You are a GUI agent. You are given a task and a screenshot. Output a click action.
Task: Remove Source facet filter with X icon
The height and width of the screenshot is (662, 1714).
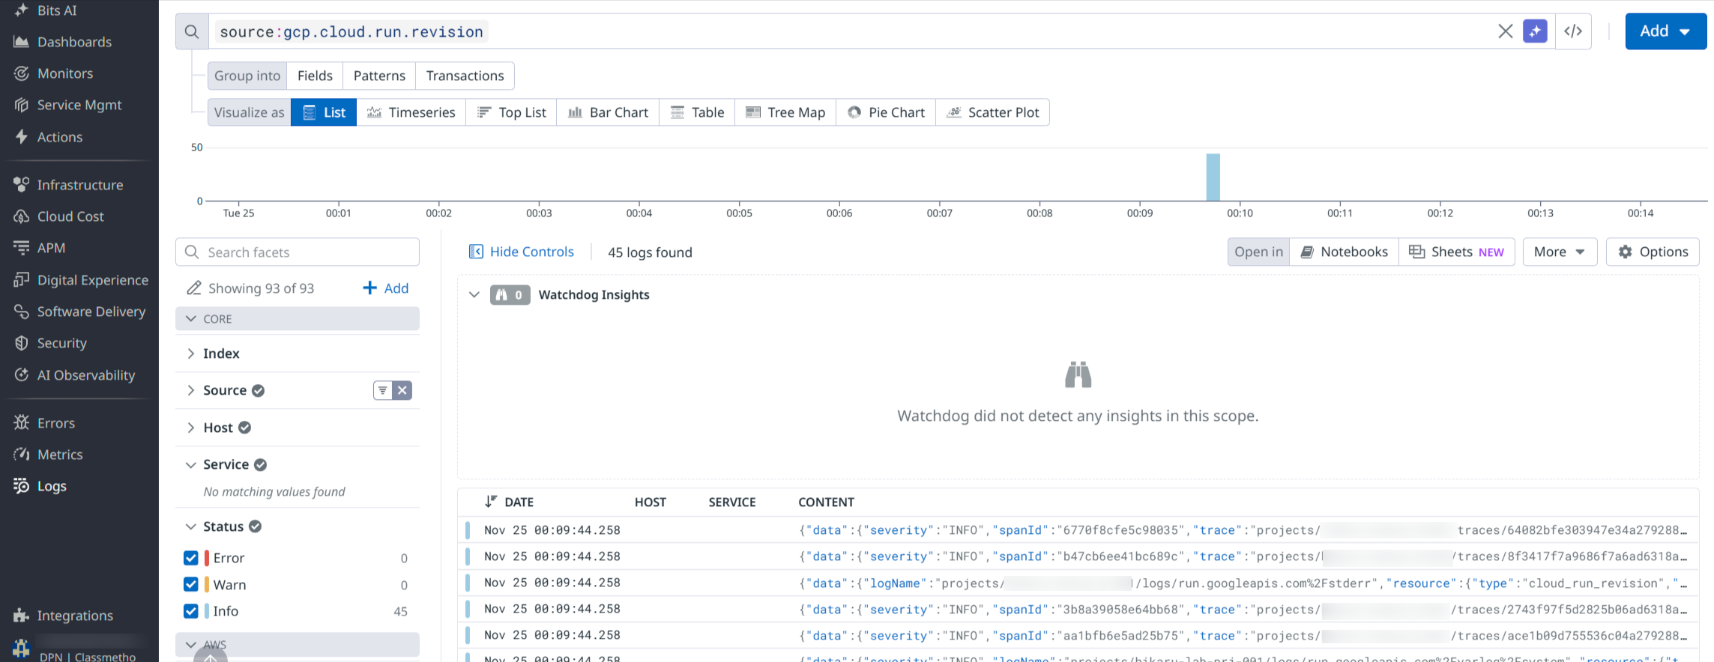(x=402, y=390)
